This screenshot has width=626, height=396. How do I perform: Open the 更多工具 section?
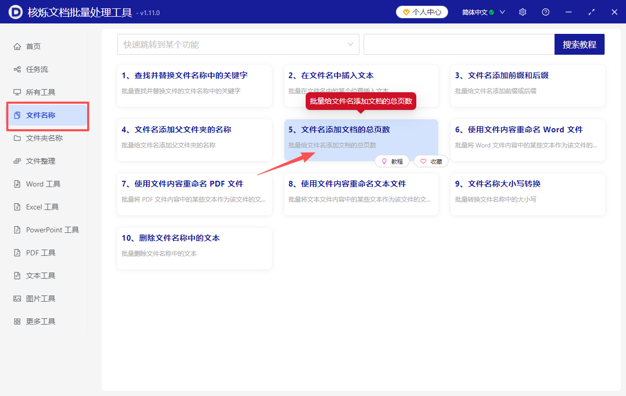click(17, 321)
